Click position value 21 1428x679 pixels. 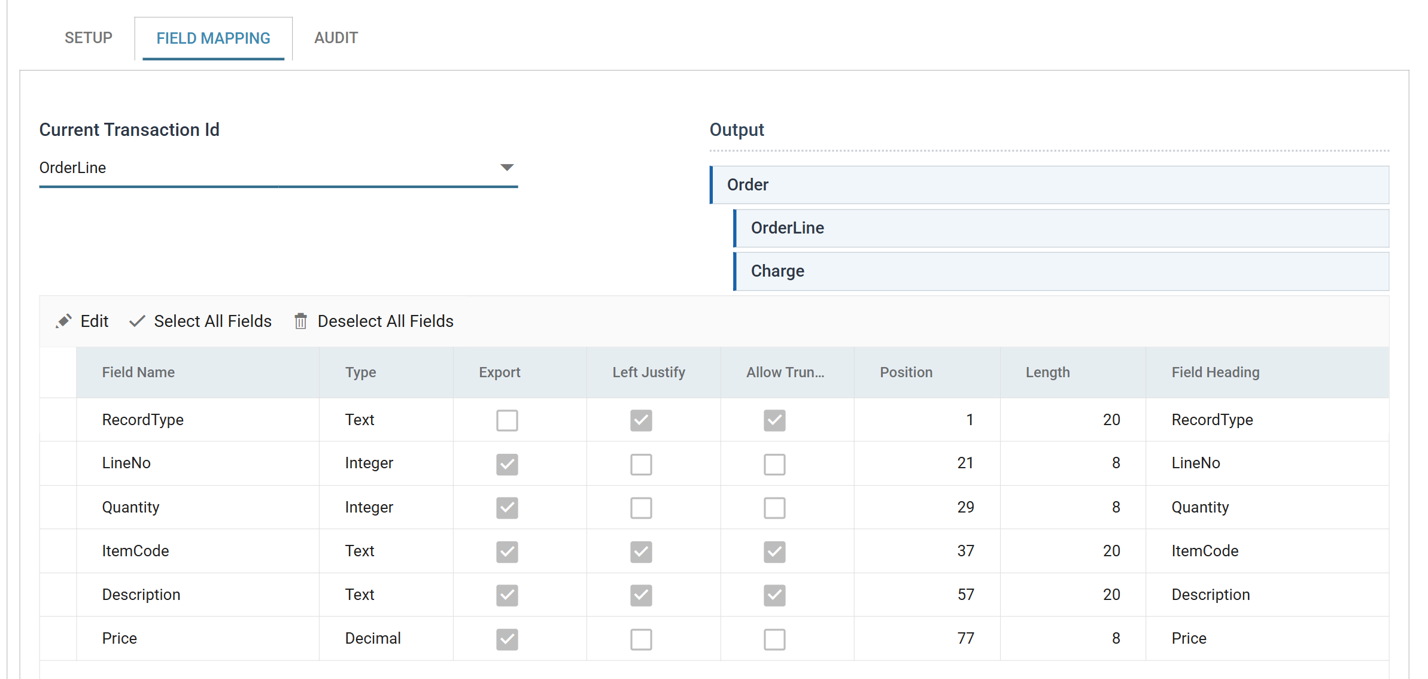pyautogui.click(x=965, y=463)
